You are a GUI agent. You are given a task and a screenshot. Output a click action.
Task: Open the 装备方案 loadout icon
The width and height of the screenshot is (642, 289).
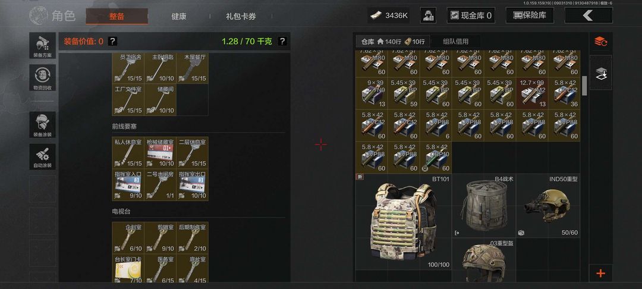42,45
